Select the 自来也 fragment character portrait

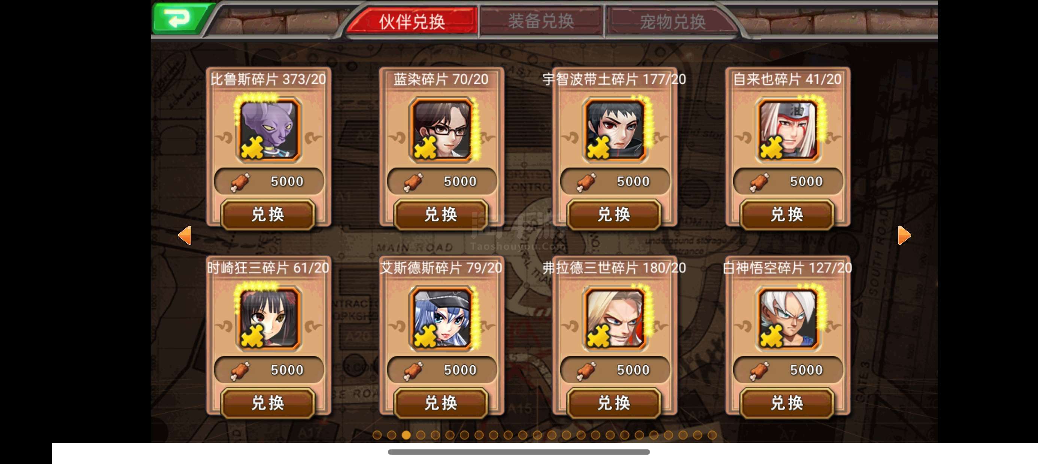(x=788, y=130)
